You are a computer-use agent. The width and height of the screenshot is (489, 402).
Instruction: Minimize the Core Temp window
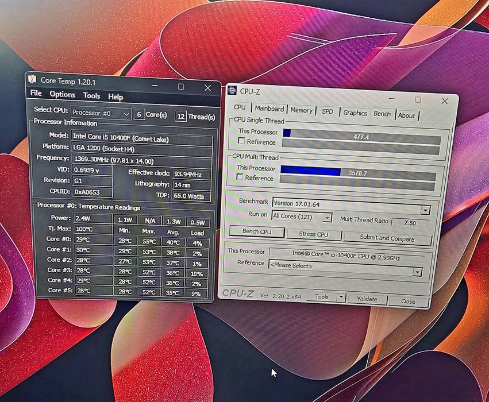tap(155, 86)
